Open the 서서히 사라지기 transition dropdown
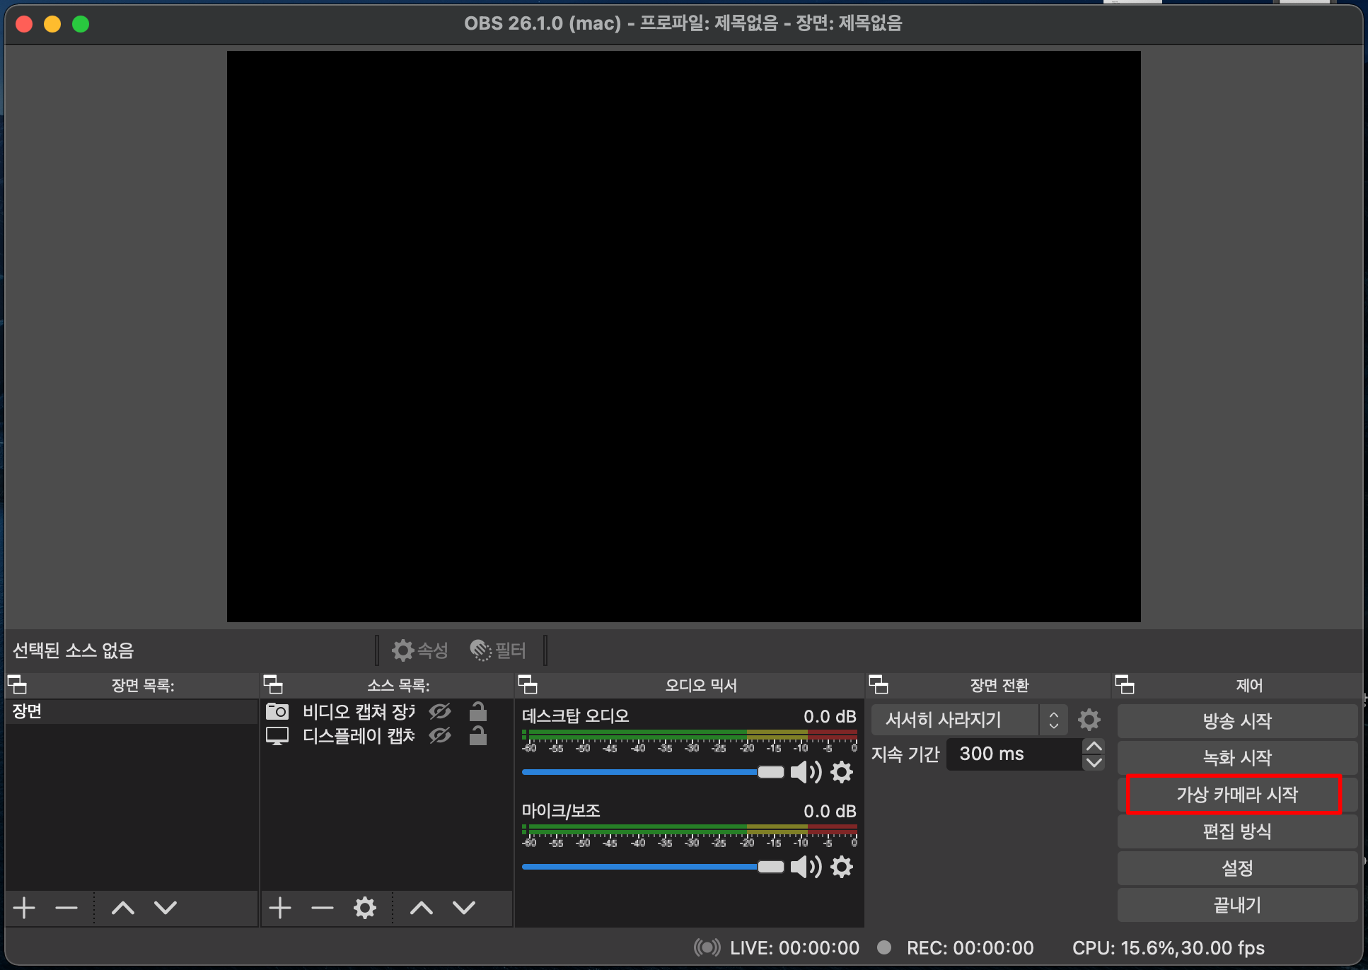Screen dimensions: 1368x970 click(969, 720)
